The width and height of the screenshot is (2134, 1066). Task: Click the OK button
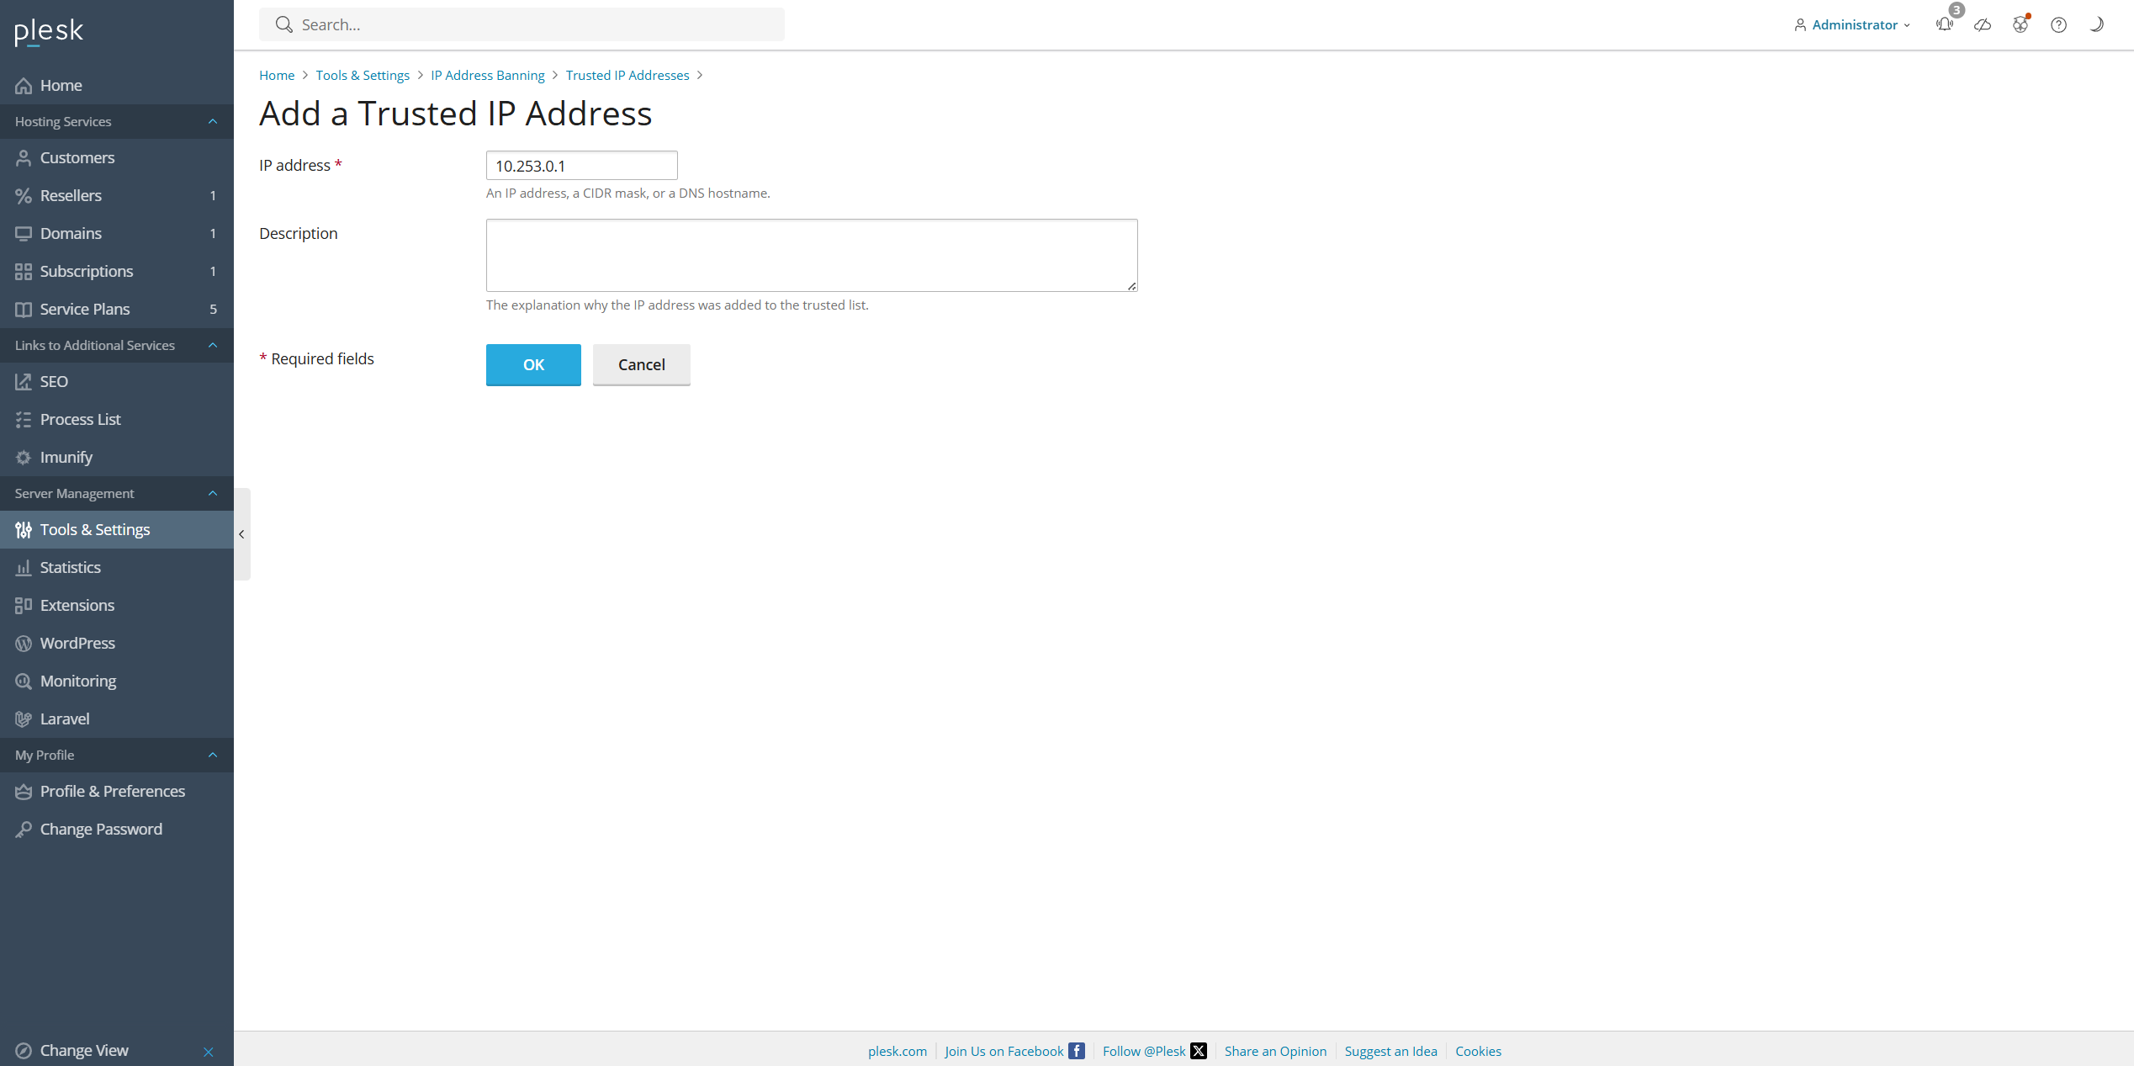[x=533, y=364]
